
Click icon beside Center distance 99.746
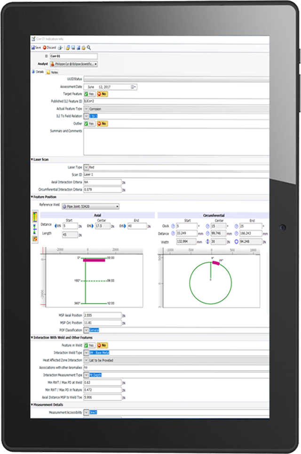coord(207,234)
